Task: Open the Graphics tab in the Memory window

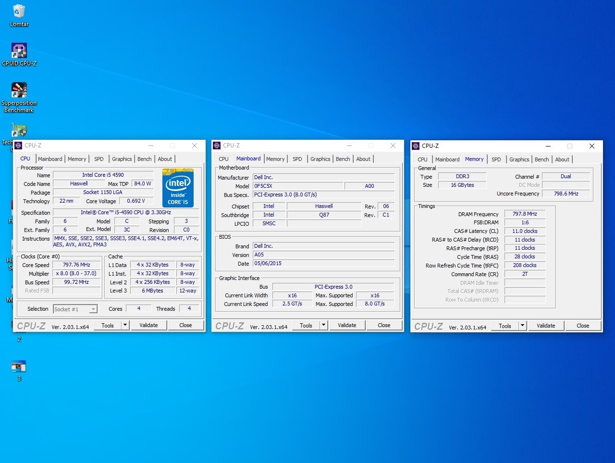Action: click(x=519, y=159)
